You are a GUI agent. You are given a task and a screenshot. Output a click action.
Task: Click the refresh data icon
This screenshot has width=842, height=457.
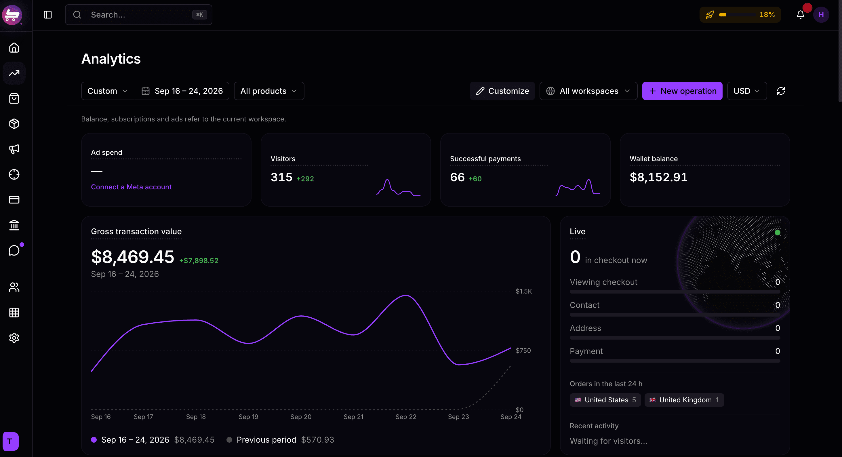pos(781,91)
